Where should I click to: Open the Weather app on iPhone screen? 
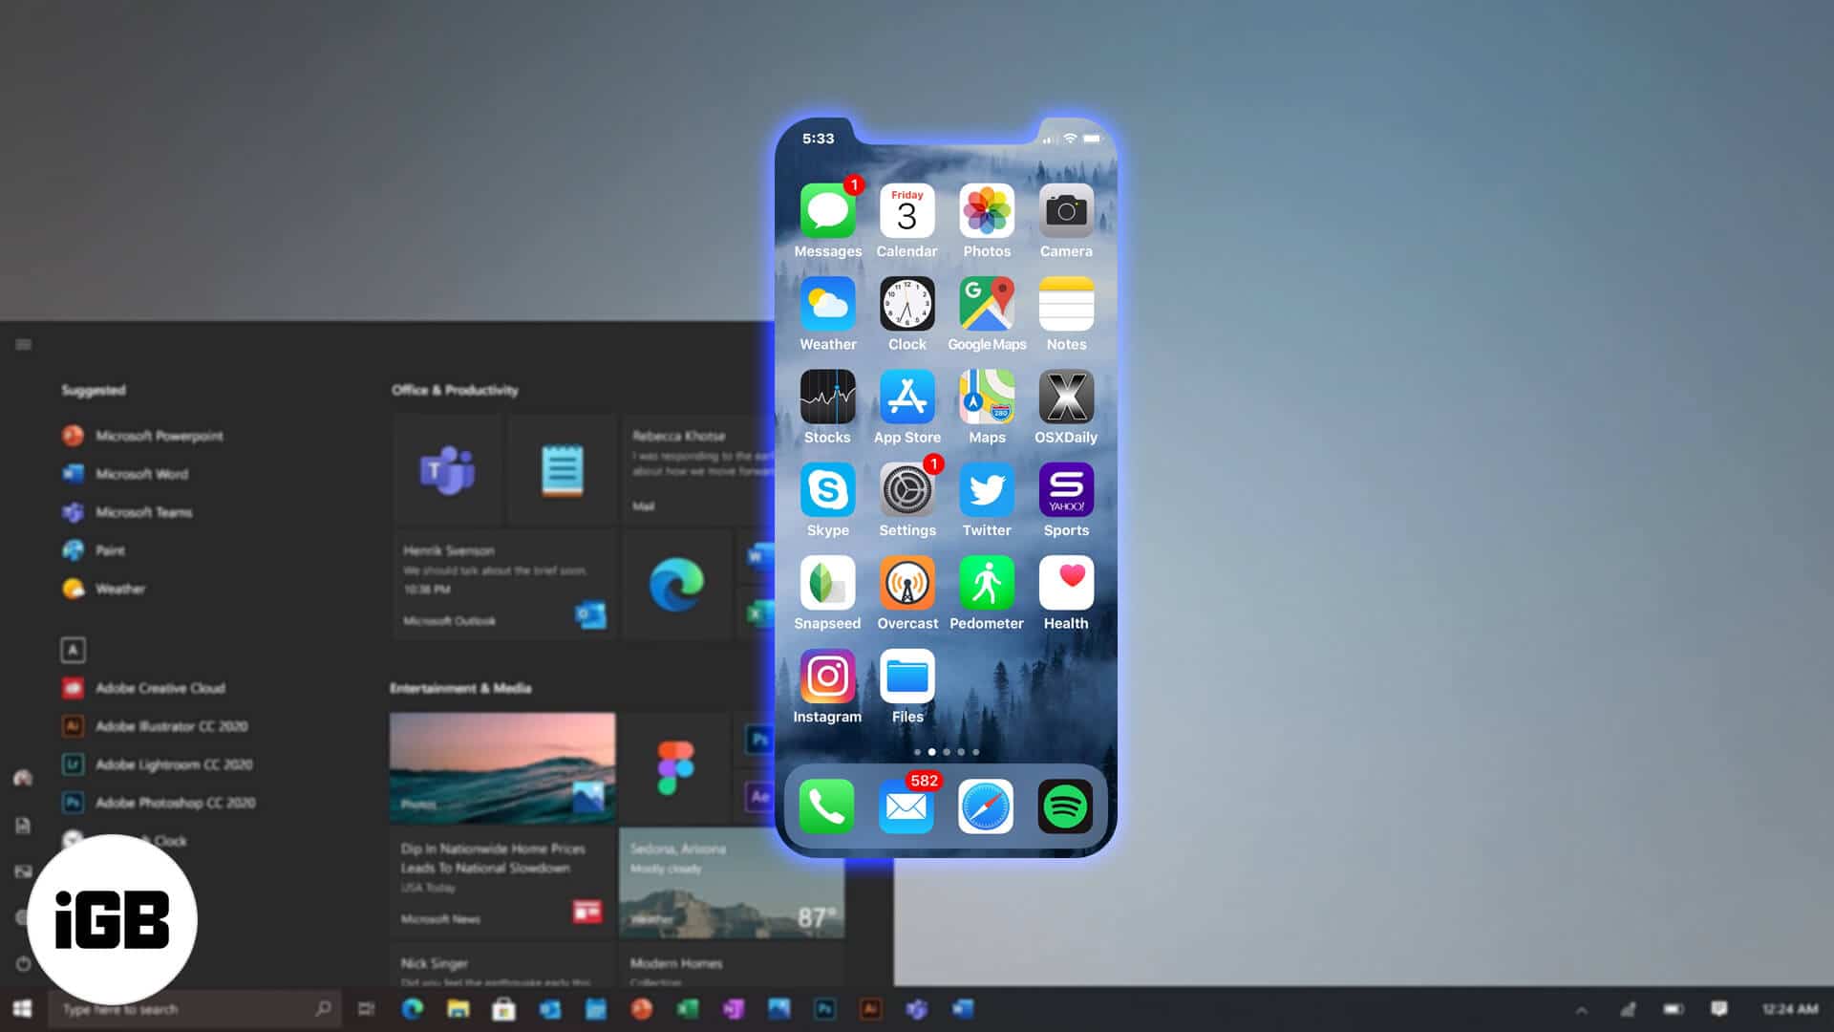[827, 304]
